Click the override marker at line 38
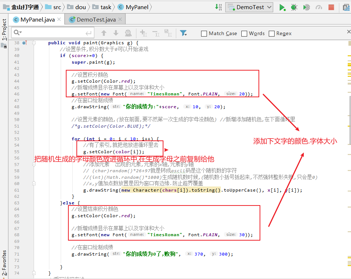351x279 pixels. (x=24, y=42)
